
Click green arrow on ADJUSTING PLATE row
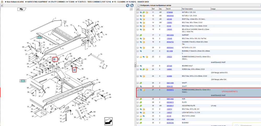point(141,106)
